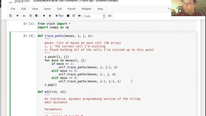
Task: Open the Cell menu
Action: pos(59,9)
